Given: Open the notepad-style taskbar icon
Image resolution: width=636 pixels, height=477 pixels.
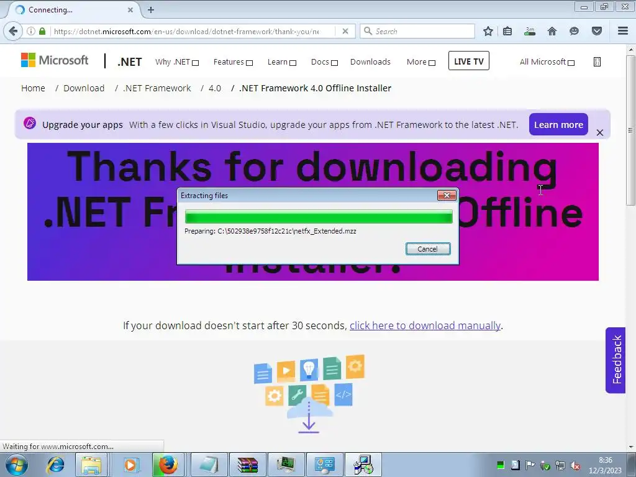Looking at the screenshot, I should [x=209, y=465].
